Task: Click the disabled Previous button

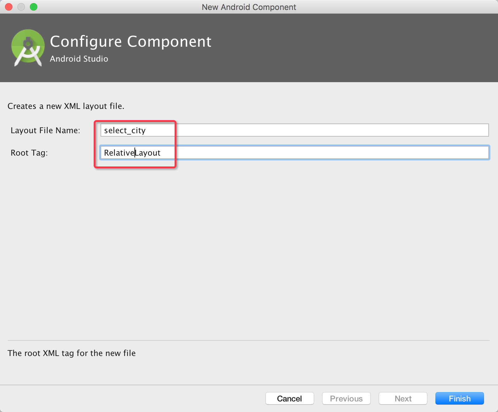Action: 346,398
